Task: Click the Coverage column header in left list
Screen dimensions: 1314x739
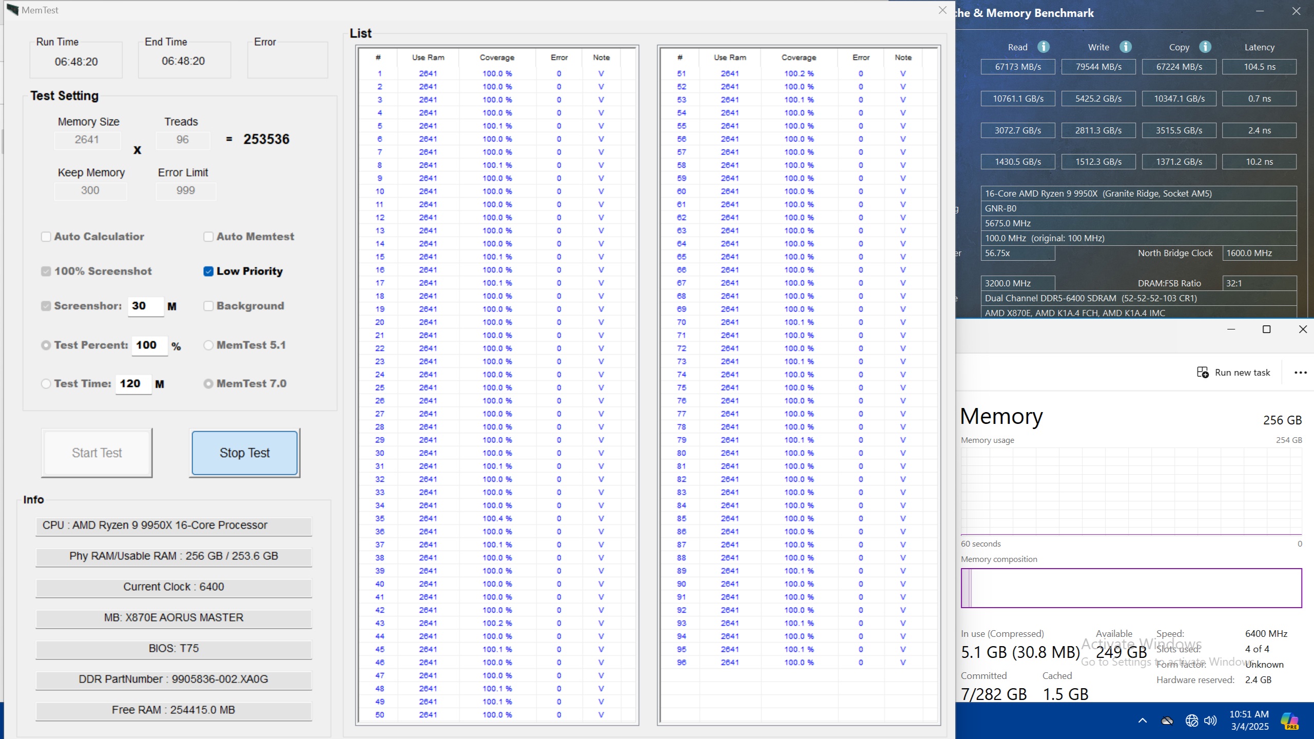Action: (497, 57)
